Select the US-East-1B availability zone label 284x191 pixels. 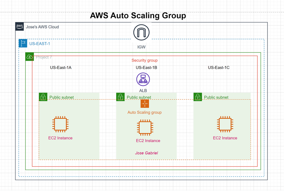(146, 67)
